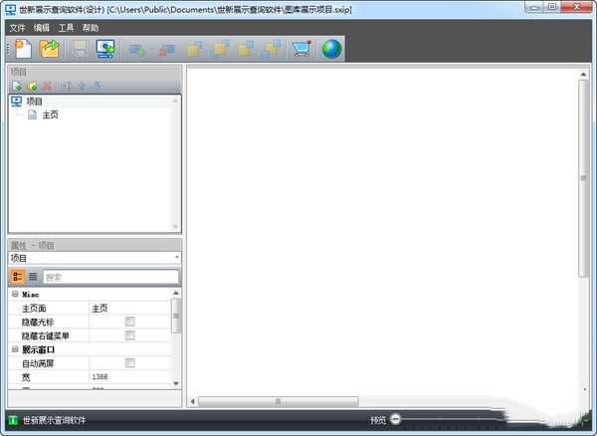Image resolution: width=597 pixels, height=436 pixels.
Task: Collapse the 展示窗口 property group
Action: pos(15,350)
